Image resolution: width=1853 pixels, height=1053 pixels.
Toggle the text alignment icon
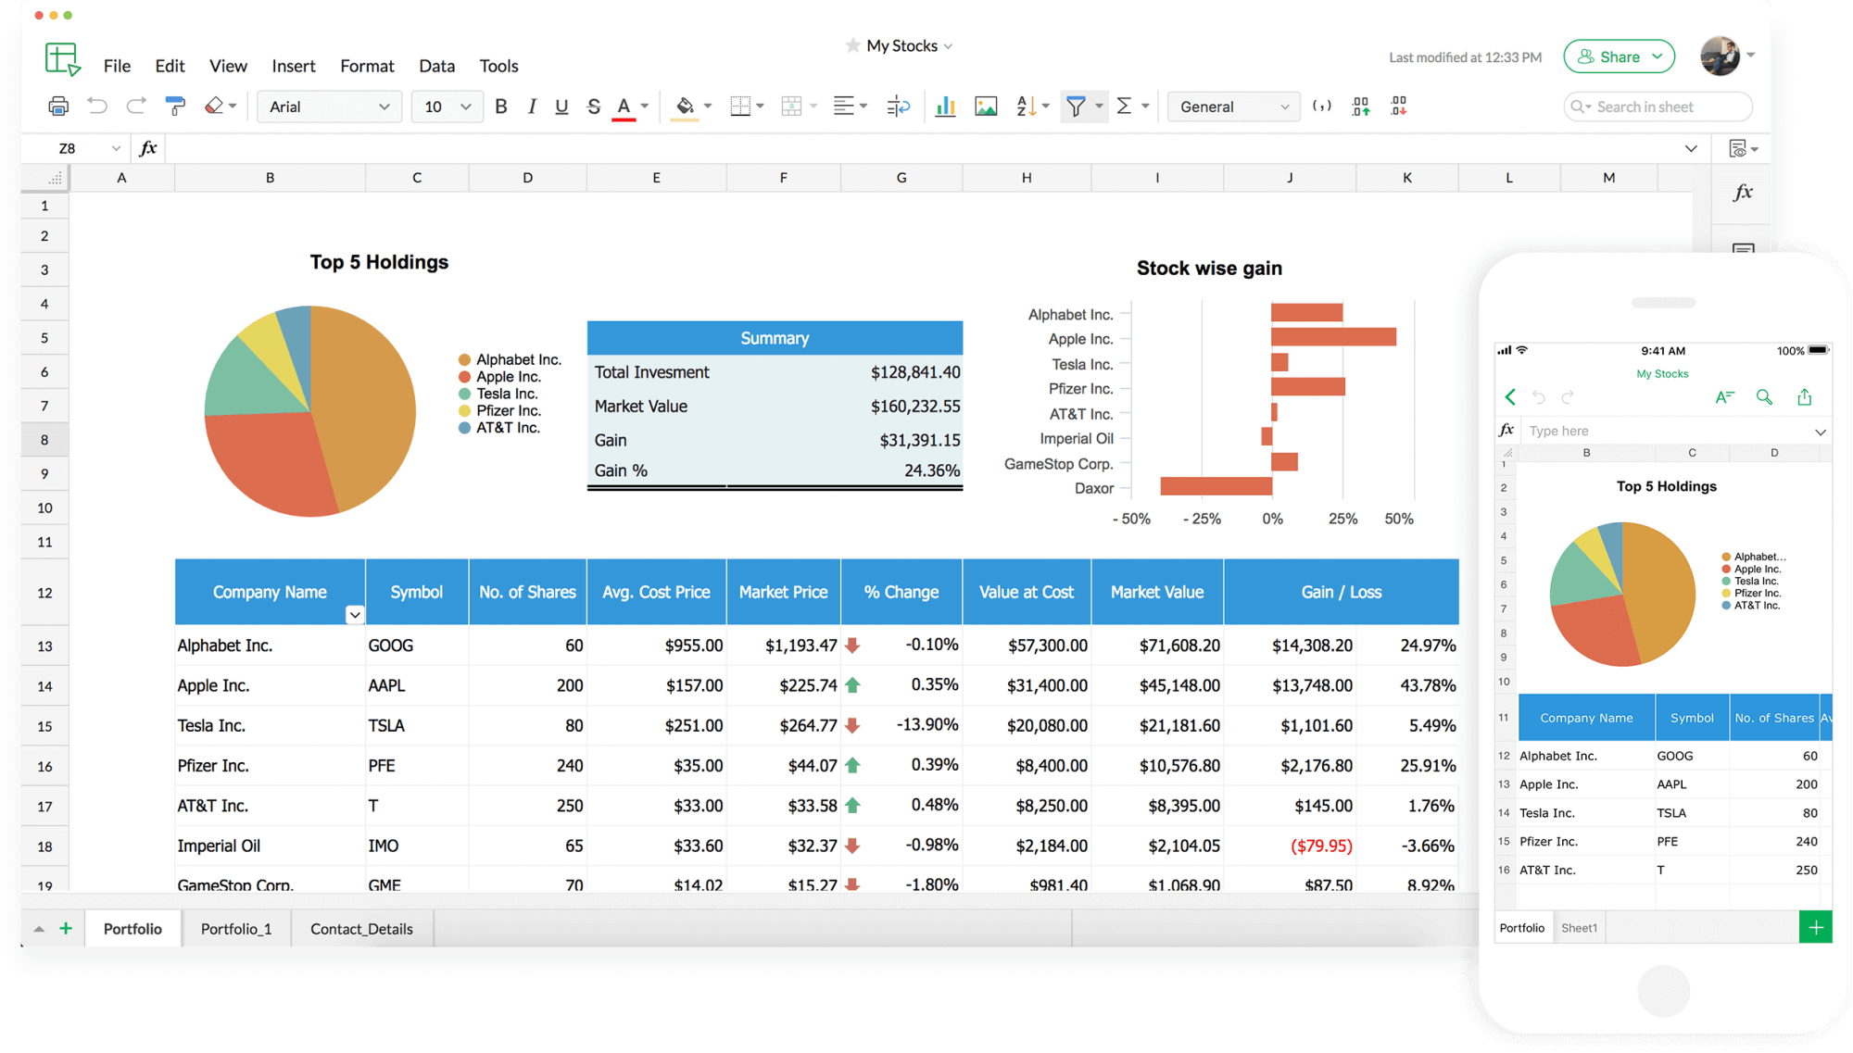click(842, 107)
